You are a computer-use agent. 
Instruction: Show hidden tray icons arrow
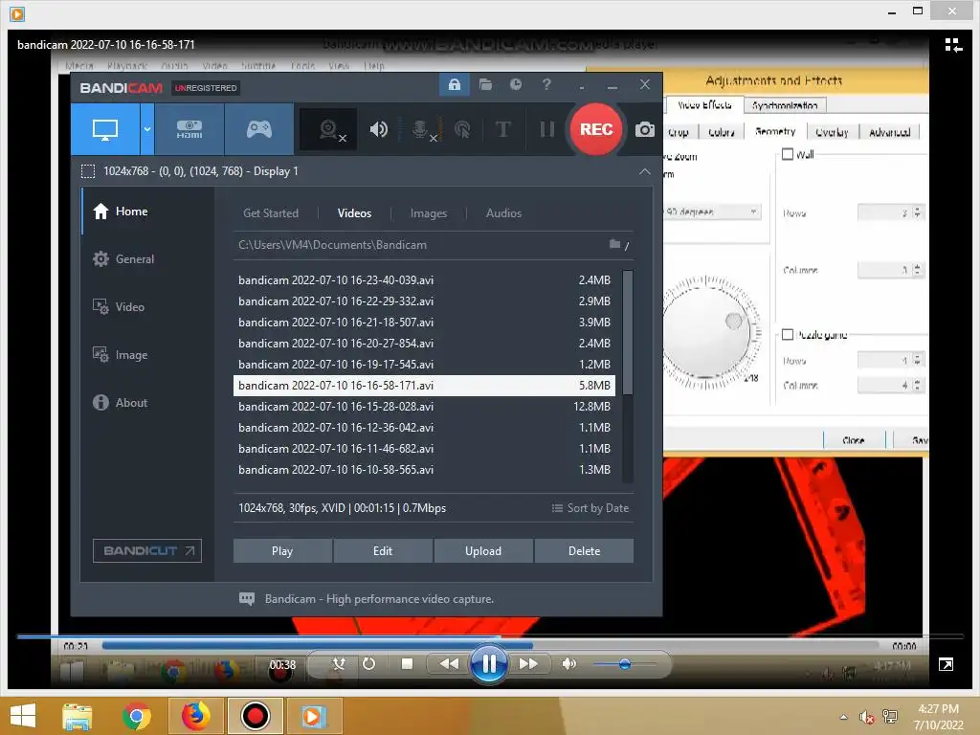click(x=844, y=717)
